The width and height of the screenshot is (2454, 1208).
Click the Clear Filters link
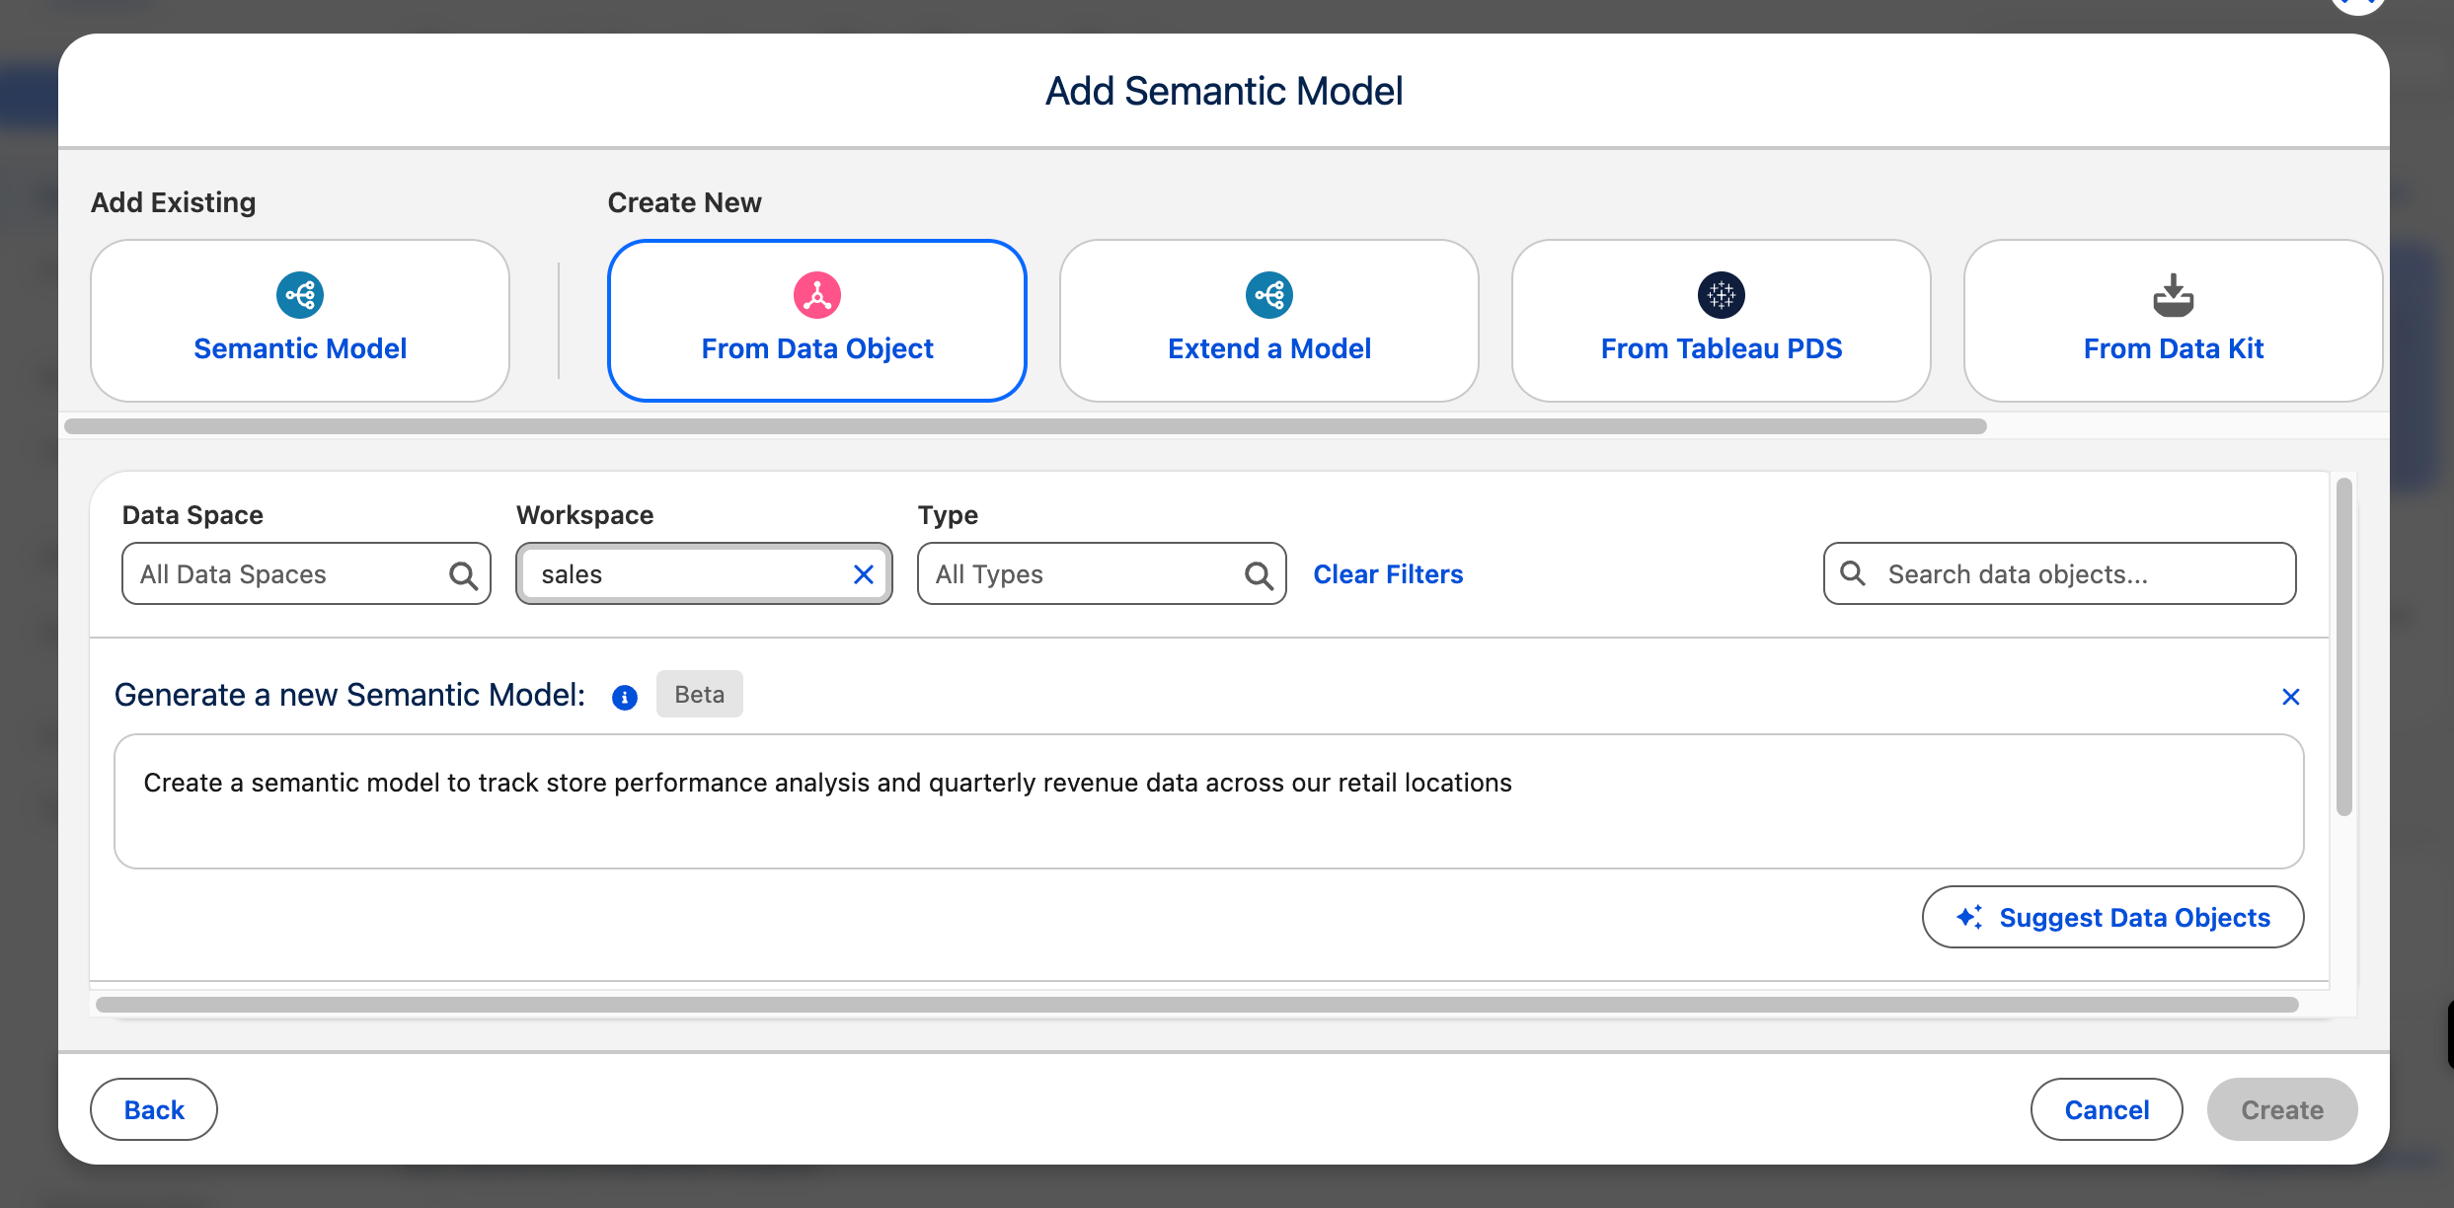(x=1388, y=574)
